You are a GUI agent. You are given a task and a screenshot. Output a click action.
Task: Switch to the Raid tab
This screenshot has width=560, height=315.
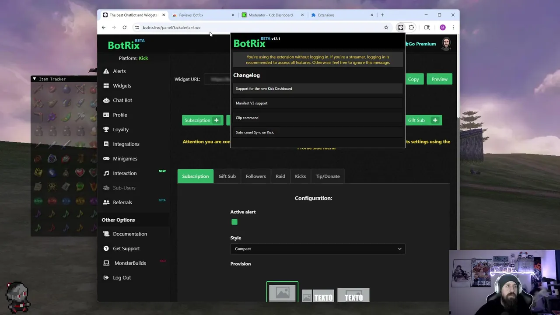(280, 176)
